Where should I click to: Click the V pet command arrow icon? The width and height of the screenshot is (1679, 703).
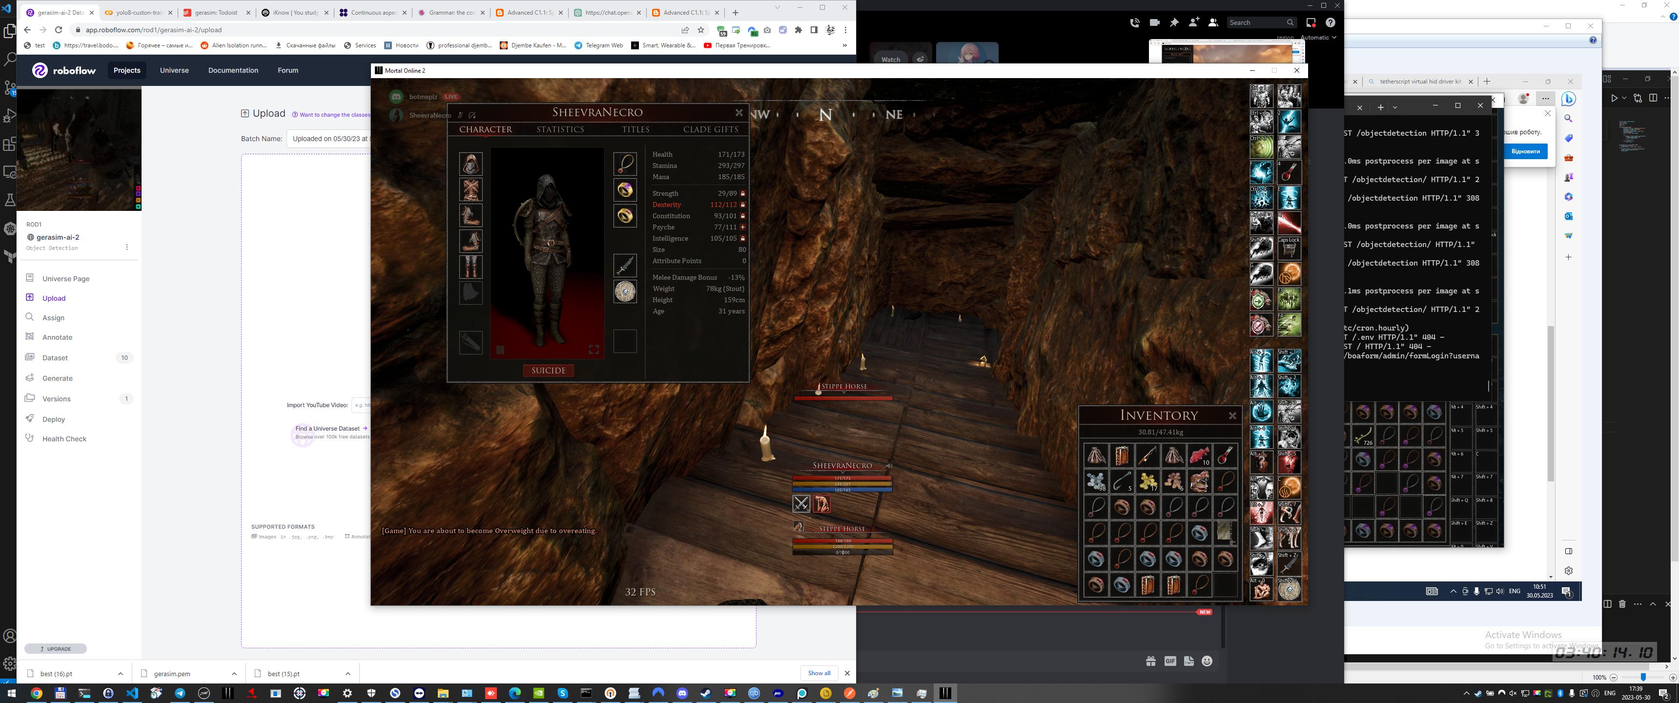1261,299
